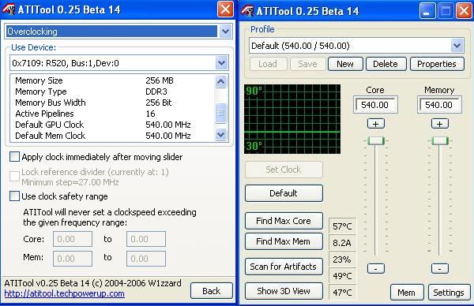This screenshot has width=474, height=306.
Task: Close the left ATITool settings window
Action: click(225, 9)
